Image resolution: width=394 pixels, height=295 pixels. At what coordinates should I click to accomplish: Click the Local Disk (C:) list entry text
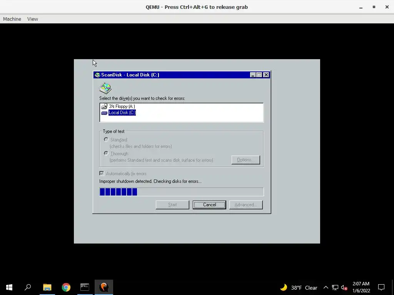tap(122, 113)
